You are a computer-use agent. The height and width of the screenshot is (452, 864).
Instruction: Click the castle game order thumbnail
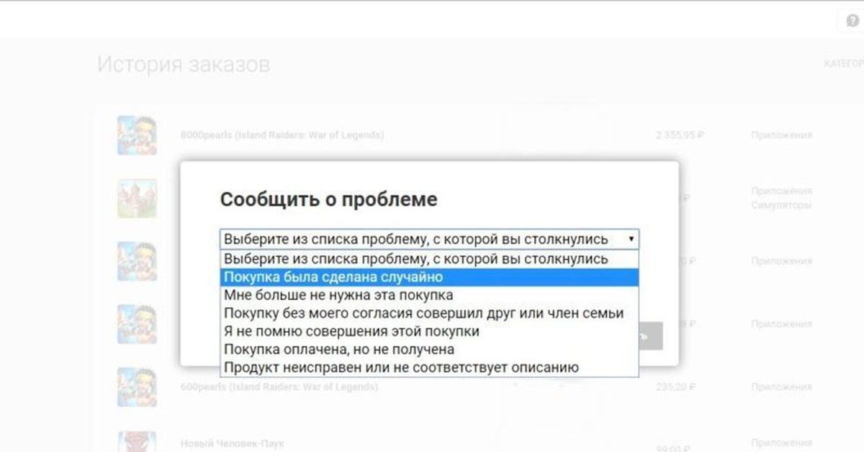click(137, 198)
